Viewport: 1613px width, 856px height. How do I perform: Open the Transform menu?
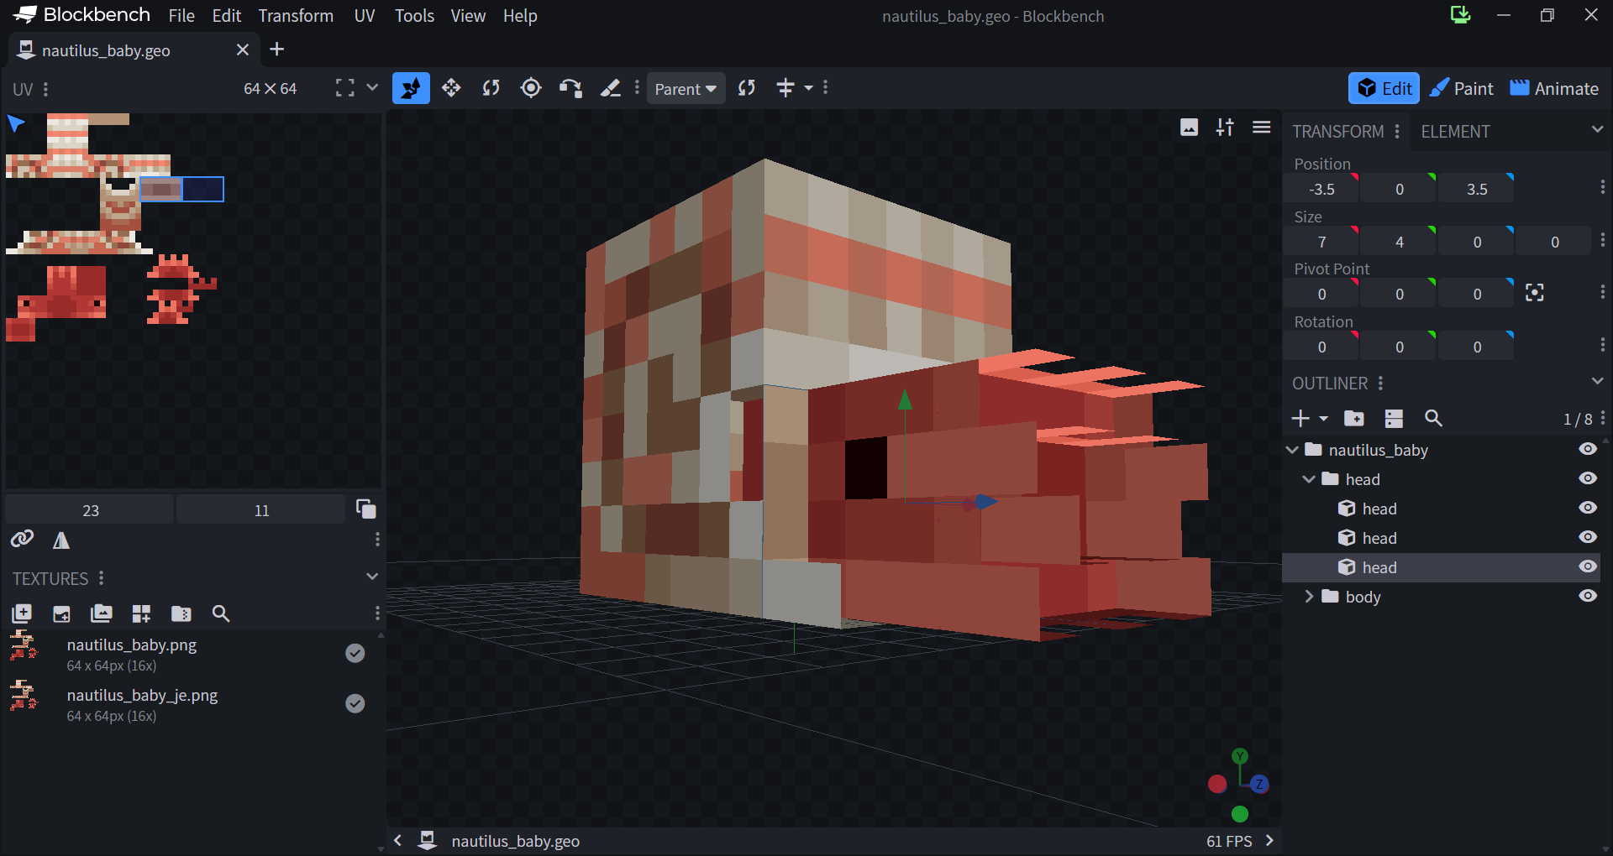coord(296,16)
